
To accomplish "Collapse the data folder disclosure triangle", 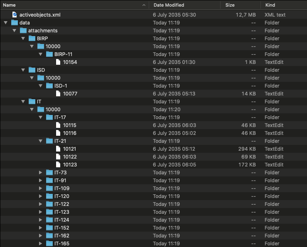I will [6, 23].
